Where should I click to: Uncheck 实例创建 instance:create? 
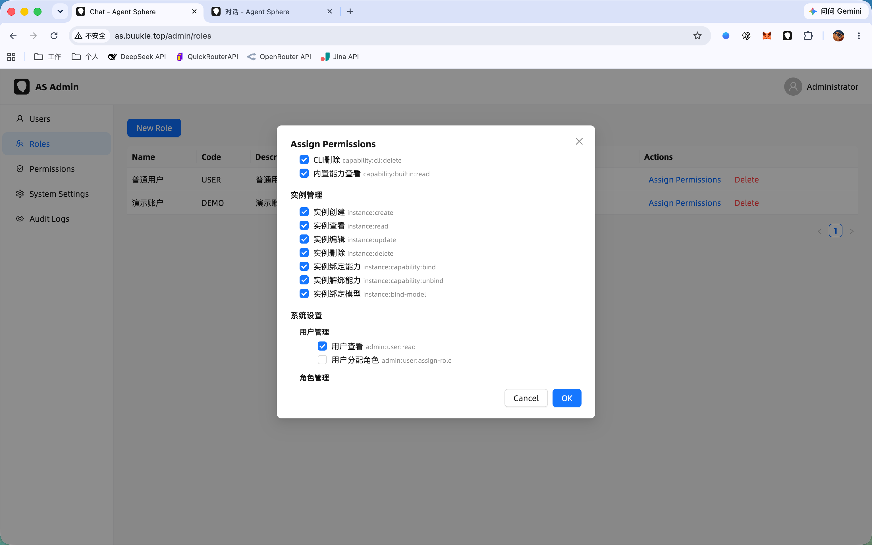tap(304, 212)
